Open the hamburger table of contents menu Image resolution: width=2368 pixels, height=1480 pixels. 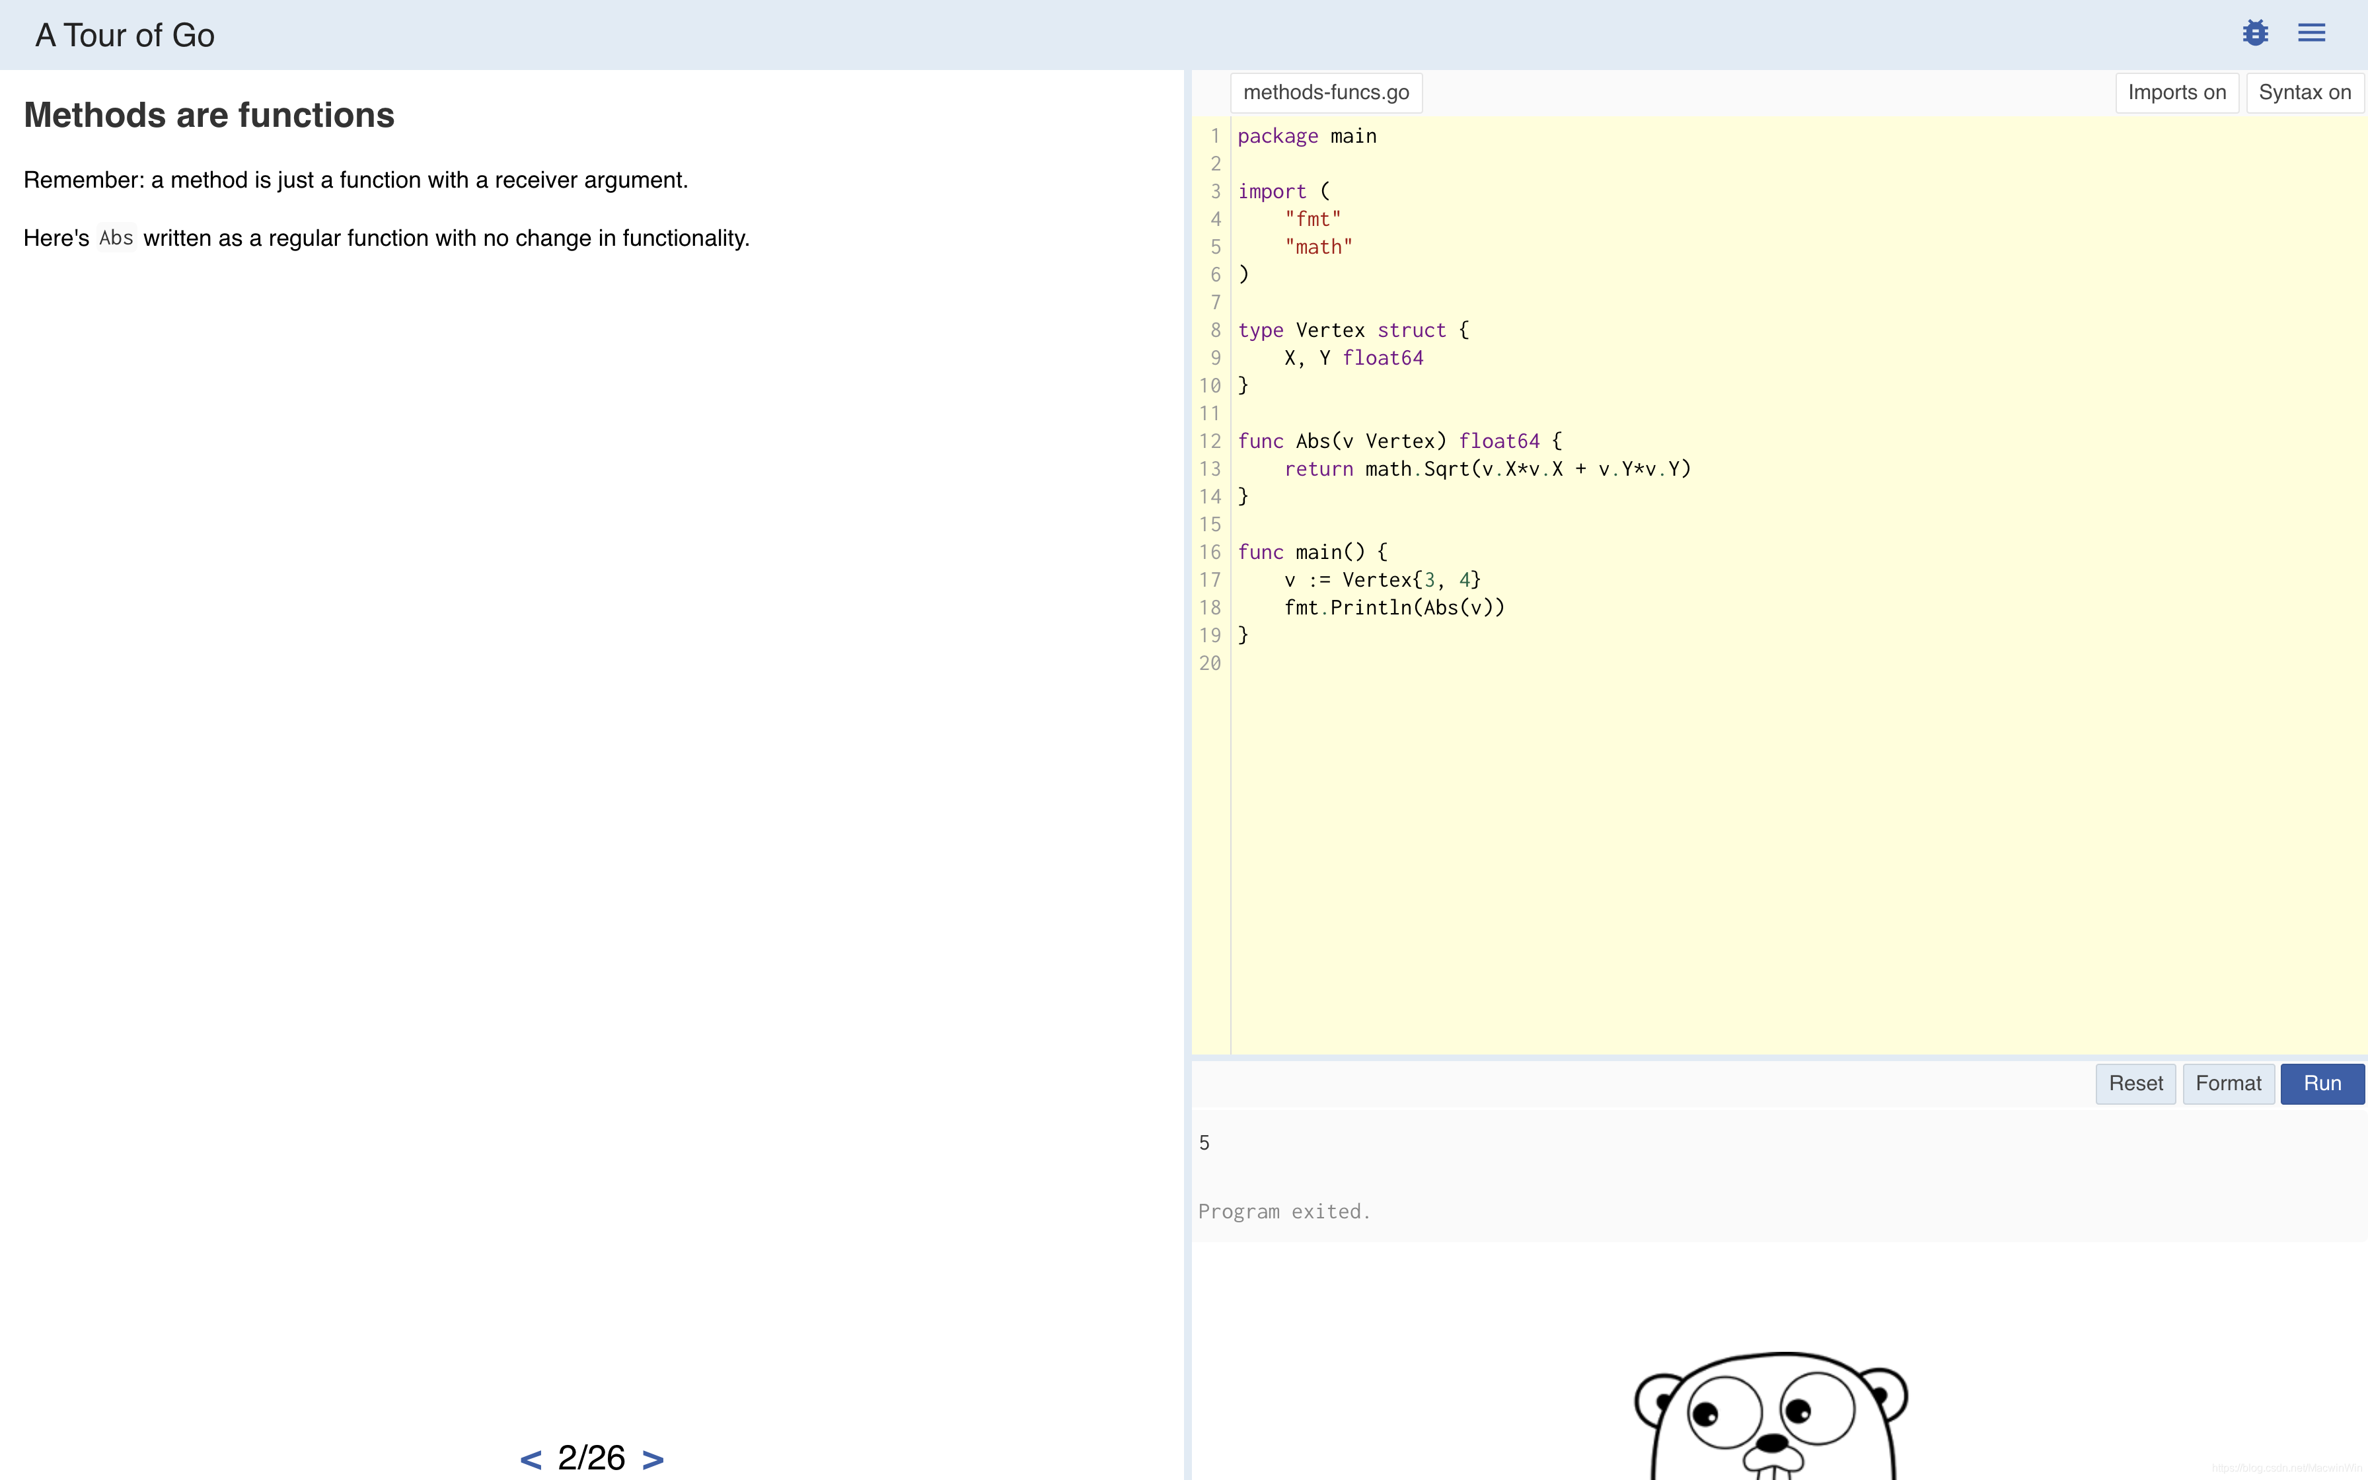(2311, 33)
